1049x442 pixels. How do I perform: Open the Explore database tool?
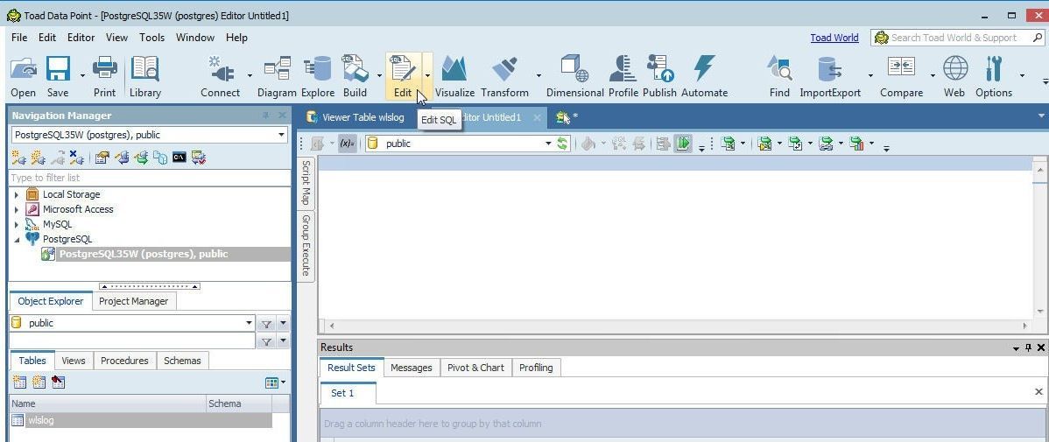tap(318, 69)
